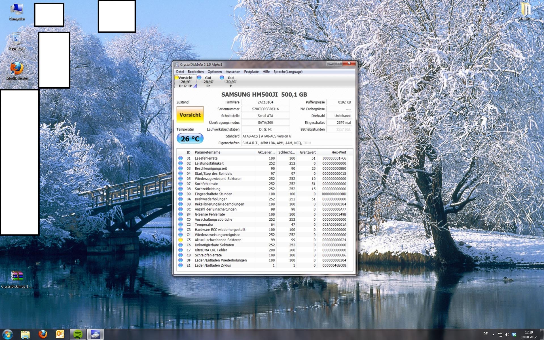Click the Eingeschaltet value 2679 mal
Image resolution: width=544 pixels, height=340 pixels.
pyautogui.click(x=339, y=123)
